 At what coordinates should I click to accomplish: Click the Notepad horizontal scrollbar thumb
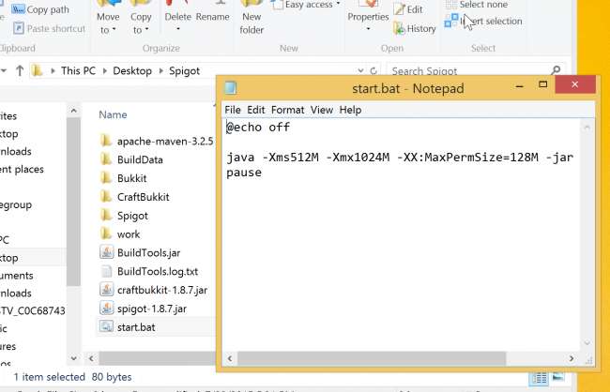[372, 358]
